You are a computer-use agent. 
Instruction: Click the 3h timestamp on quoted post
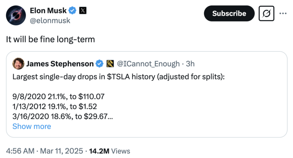pos(190,64)
